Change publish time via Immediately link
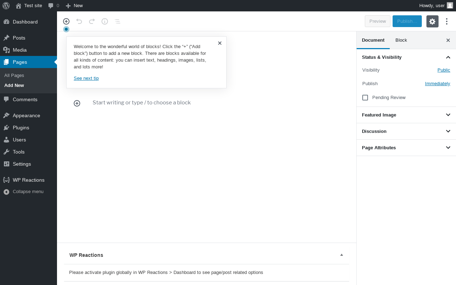 click(x=437, y=84)
